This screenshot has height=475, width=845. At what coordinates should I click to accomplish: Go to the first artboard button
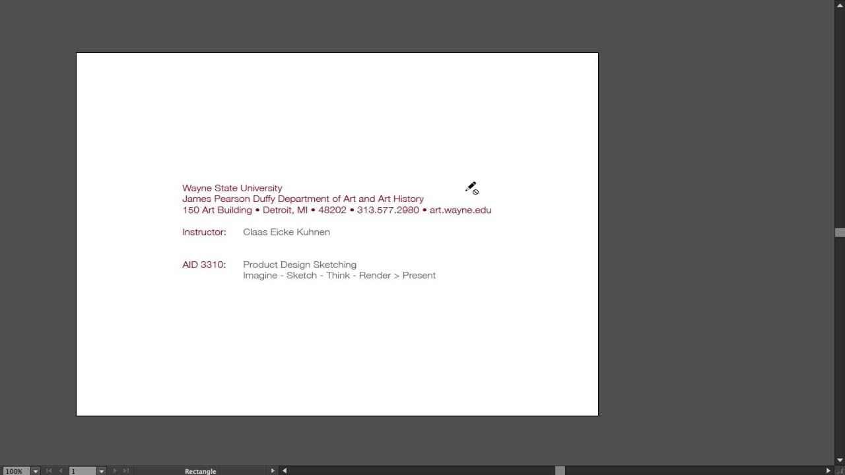pyautogui.click(x=49, y=471)
